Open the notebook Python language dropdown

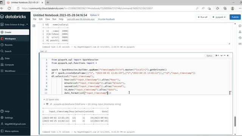(95, 15)
